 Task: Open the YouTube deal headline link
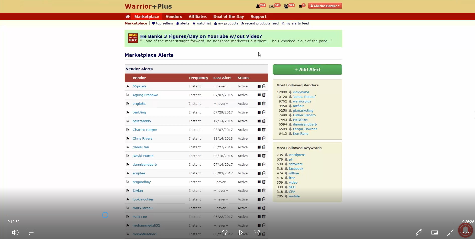201,36
